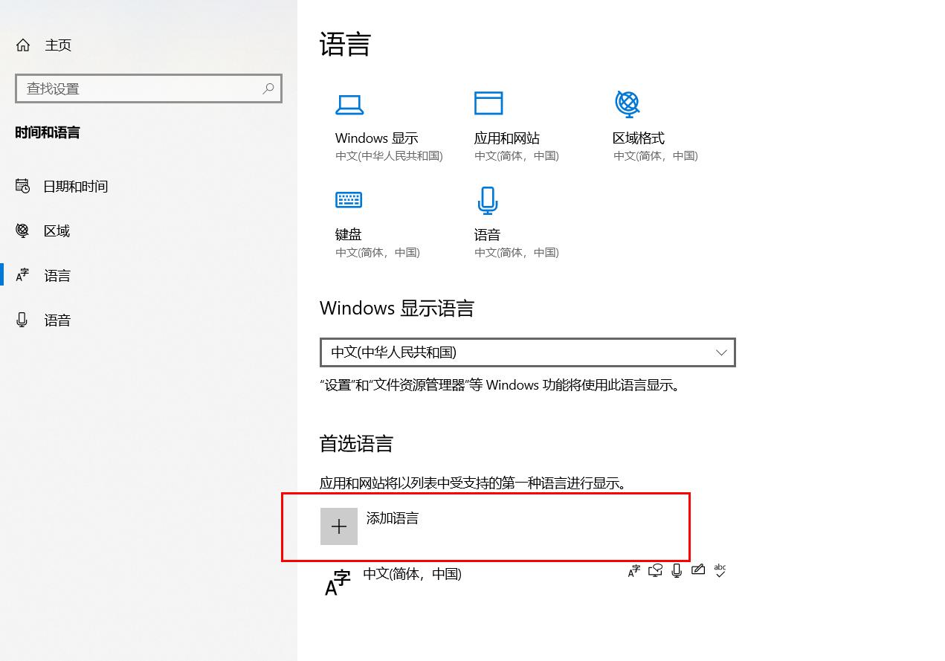The image size is (945, 661).
Task: Select the 中文(简体, 中国) preferred language entry
Action: click(412, 573)
